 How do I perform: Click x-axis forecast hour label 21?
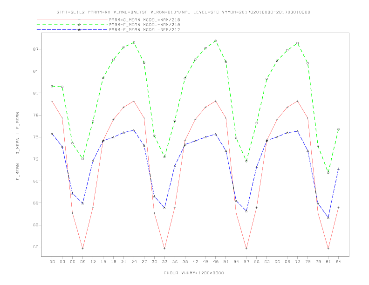[123, 262]
